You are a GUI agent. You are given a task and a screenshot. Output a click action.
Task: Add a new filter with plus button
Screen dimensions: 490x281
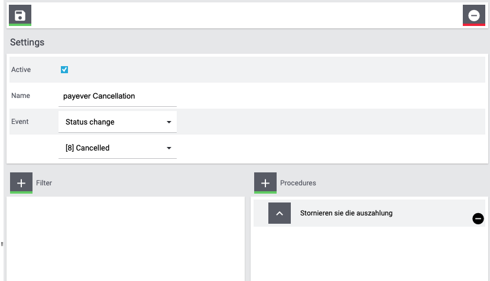point(21,183)
